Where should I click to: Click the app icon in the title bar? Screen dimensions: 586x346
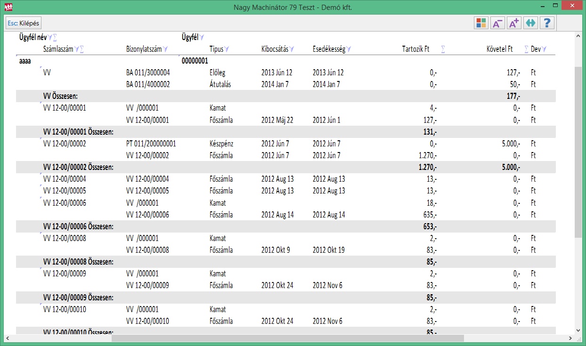click(8, 8)
